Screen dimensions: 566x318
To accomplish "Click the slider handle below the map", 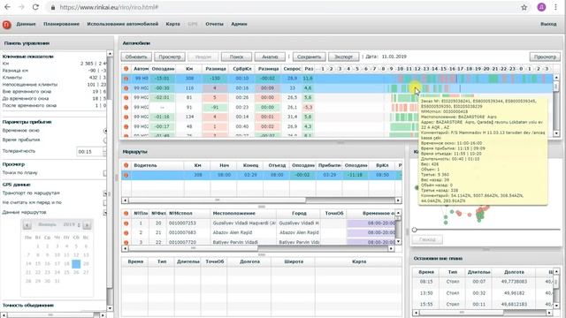I will point(415,230).
